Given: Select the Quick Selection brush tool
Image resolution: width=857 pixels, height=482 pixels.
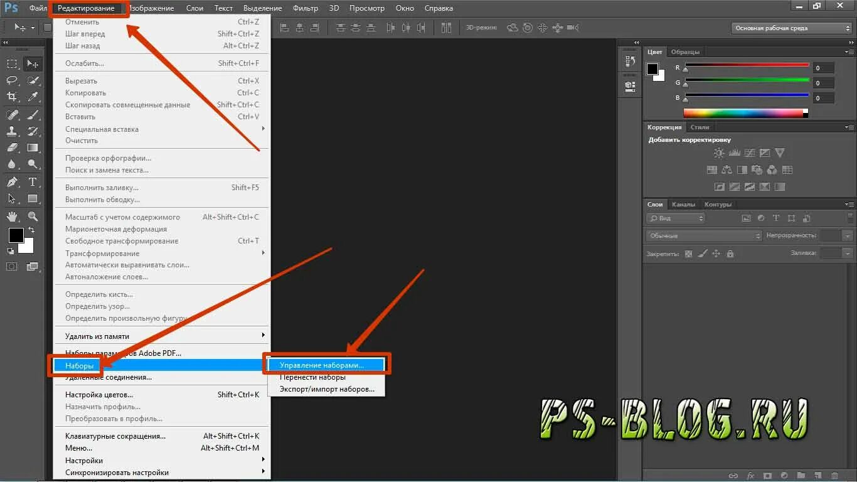Looking at the screenshot, I should [33, 80].
